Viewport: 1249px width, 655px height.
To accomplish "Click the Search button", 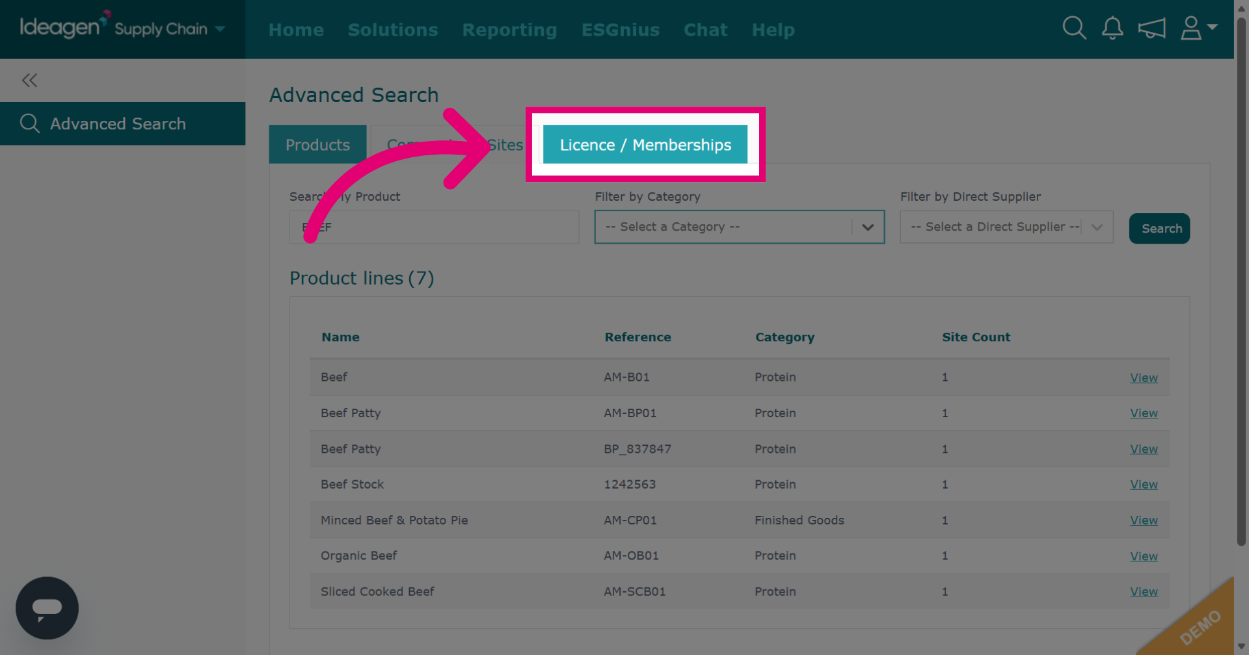I will [x=1159, y=229].
